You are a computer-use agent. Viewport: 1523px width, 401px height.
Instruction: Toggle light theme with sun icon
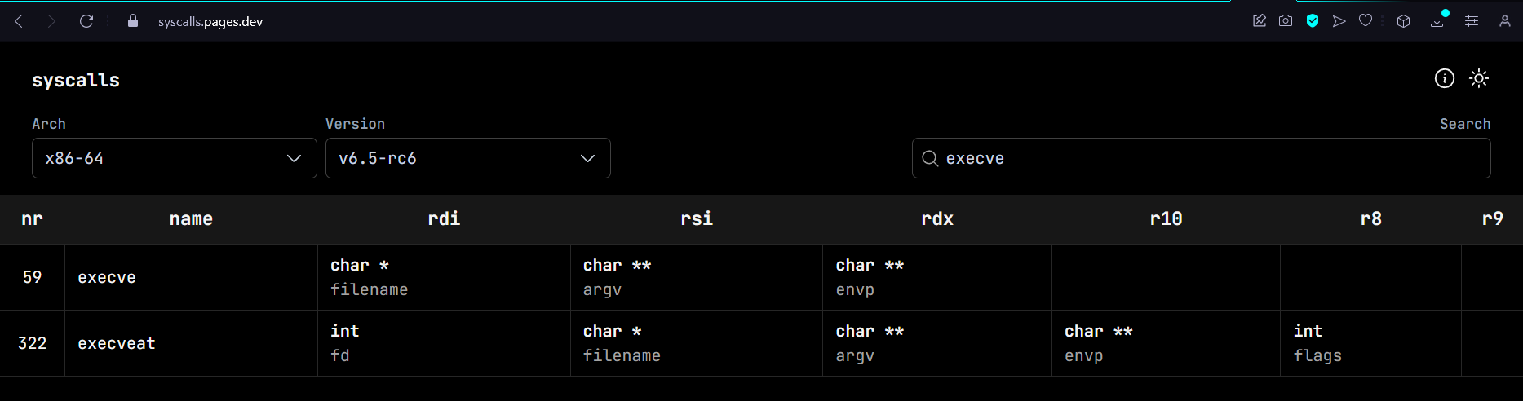(x=1478, y=78)
